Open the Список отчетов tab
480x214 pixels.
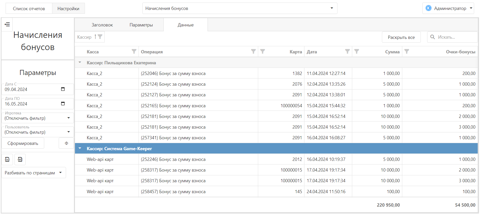[x=29, y=8]
